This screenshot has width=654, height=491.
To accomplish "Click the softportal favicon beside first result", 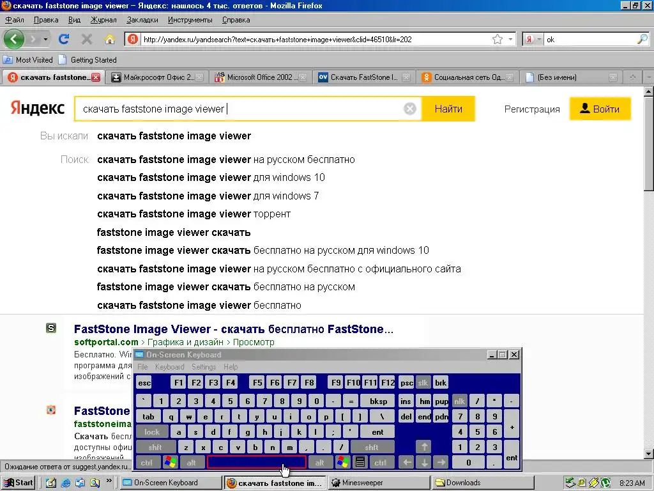I will click(51, 328).
